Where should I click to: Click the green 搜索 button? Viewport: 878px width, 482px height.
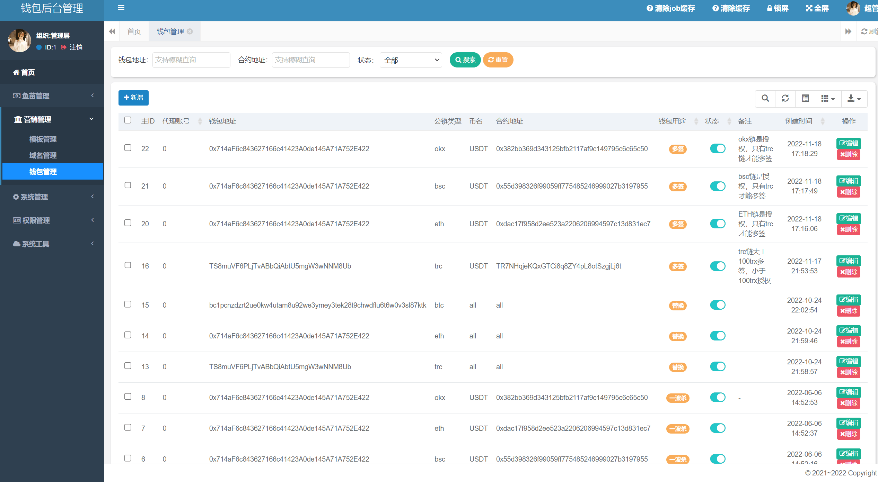(x=465, y=60)
